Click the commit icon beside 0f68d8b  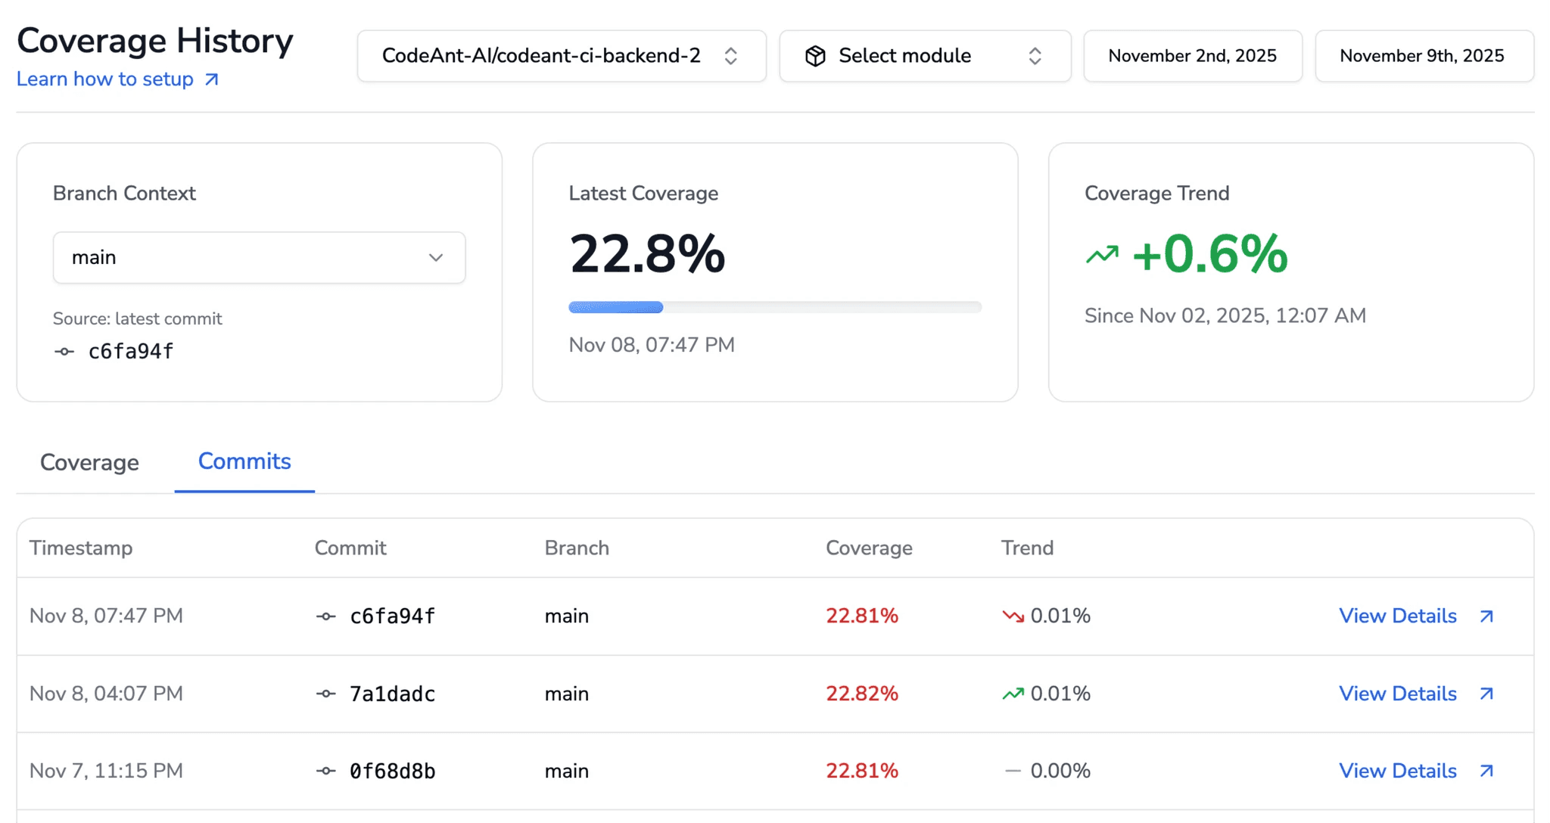(x=325, y=771)
